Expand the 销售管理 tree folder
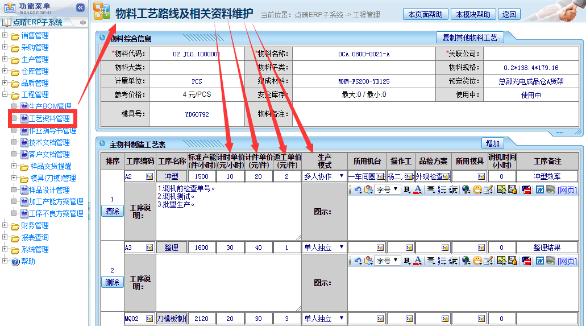Viewport: 586px width, 326px height. coord(5,35)
